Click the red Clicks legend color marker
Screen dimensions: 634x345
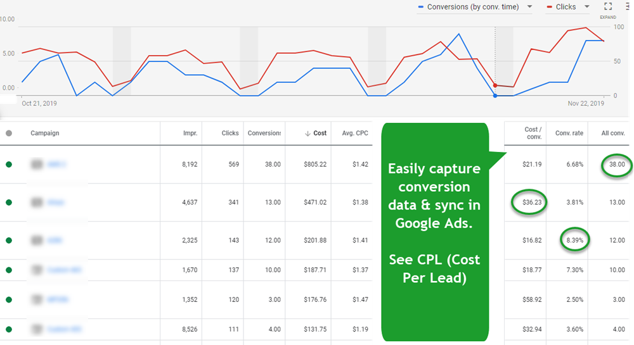pos(550,7)
